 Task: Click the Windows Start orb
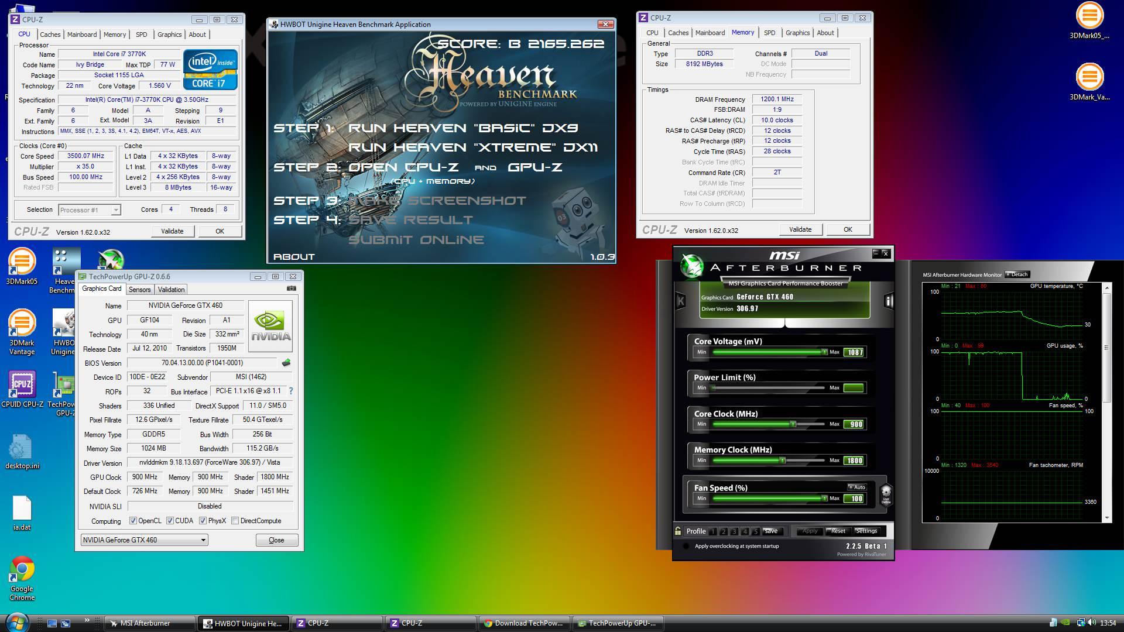16,623
